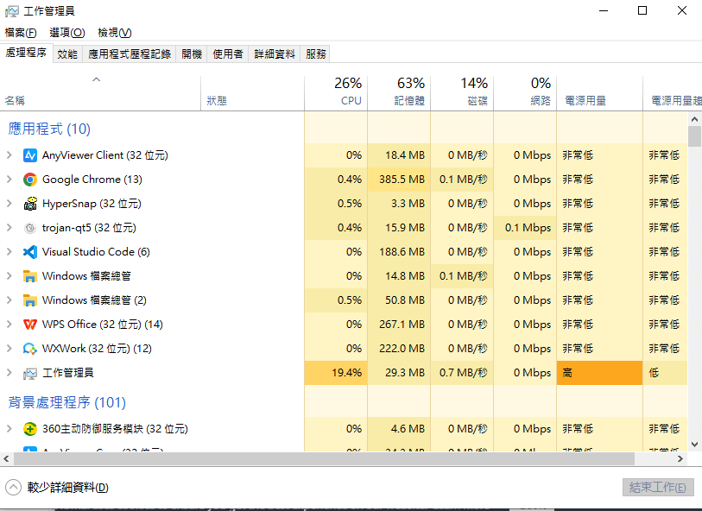Screen dimensions: 702x511
Task: Click the Visual Studio Code icon
Action: (30, 252)
